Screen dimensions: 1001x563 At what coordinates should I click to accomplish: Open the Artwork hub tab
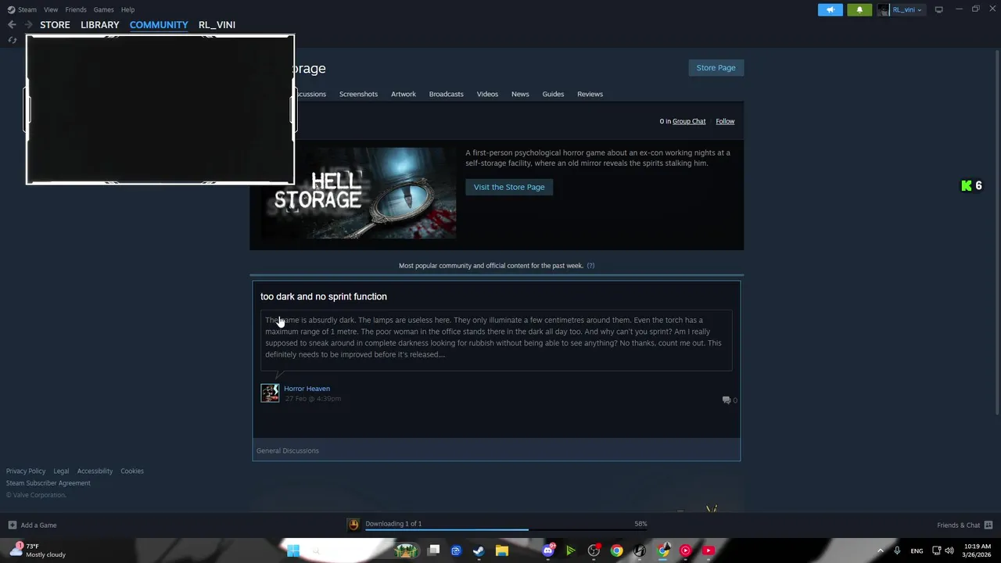tap(404, 94)
